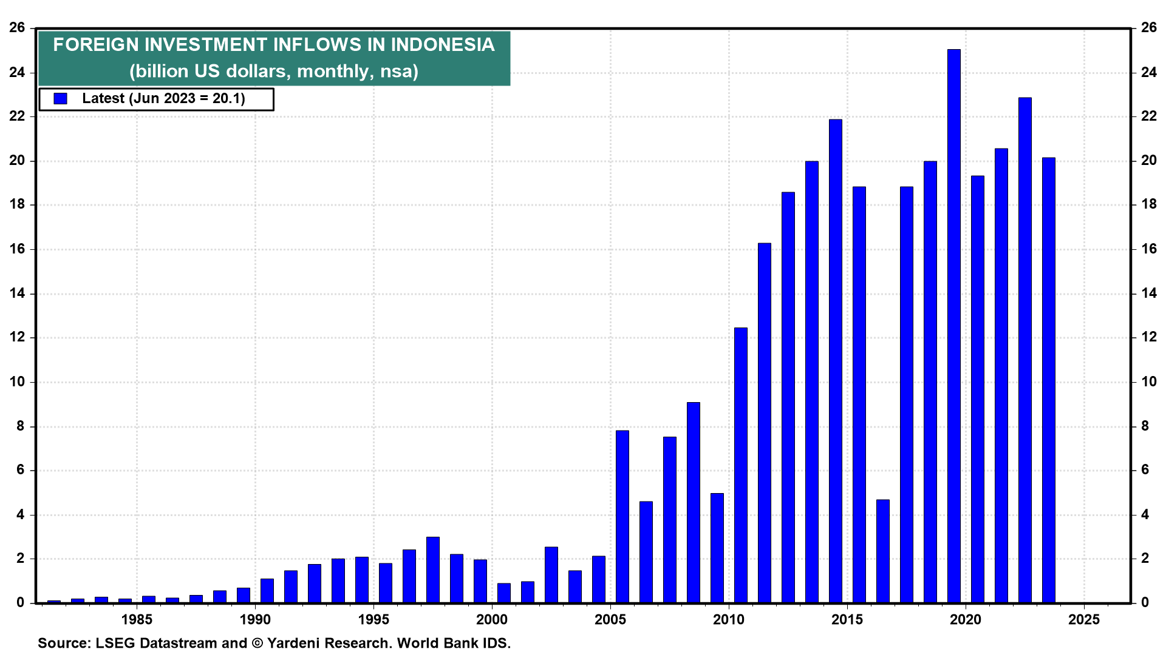
Task: Click the short 2016 bar
Action: (882, 551)
